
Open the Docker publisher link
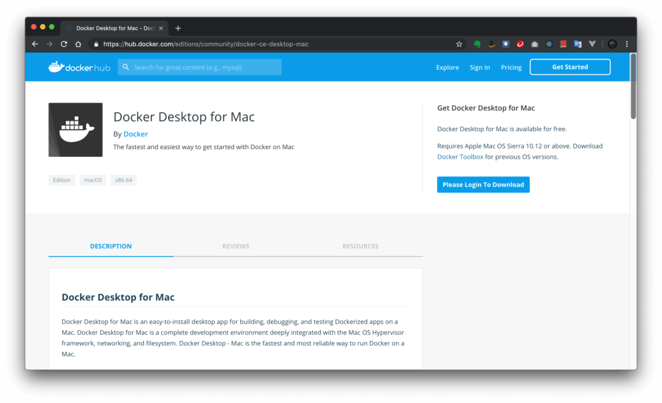[136, 134]
